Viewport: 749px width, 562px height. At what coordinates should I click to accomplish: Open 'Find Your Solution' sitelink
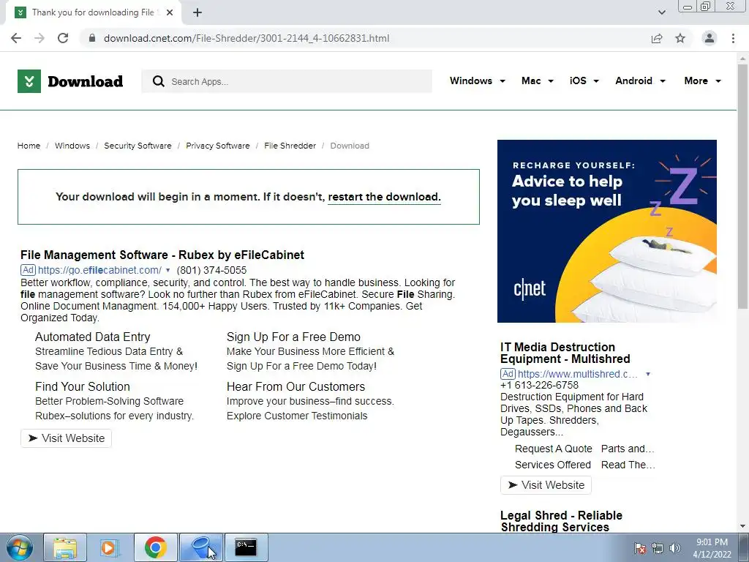[x=83, y=386]
